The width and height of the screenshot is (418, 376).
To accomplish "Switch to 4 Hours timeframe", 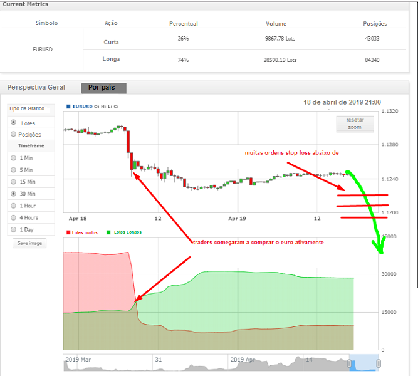I will (14, 217).
